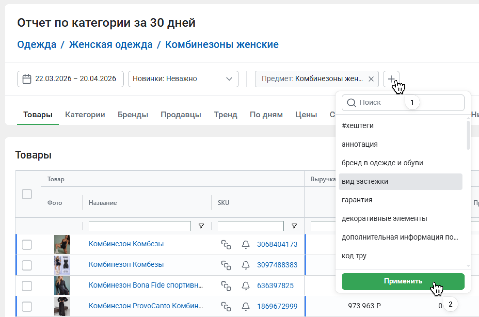Open Женская одежда breadcrumb link
Viewport: 479px width, 317px height.
tap(110, 45)
